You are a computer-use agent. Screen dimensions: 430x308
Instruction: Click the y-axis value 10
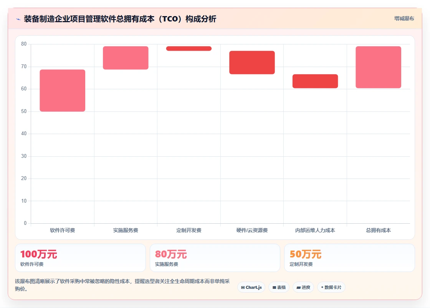tap(24, 201)
